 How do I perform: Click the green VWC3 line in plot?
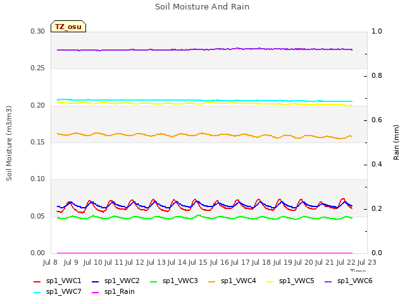click(204, 217)
